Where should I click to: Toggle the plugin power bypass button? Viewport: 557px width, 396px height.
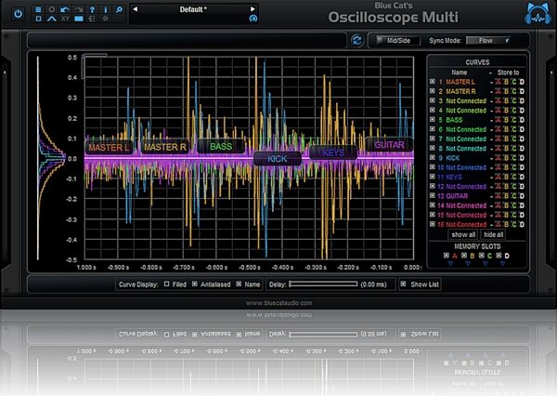19,14
